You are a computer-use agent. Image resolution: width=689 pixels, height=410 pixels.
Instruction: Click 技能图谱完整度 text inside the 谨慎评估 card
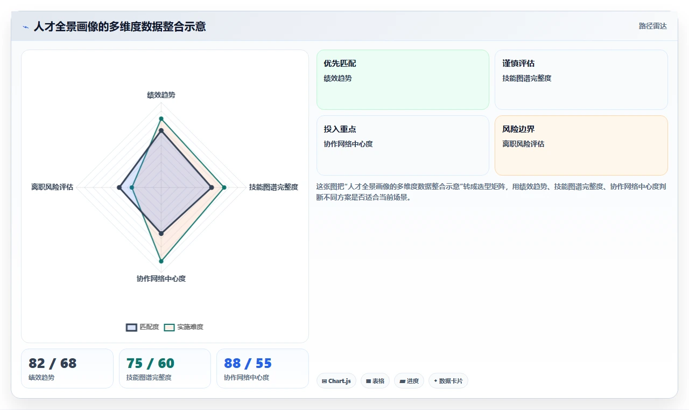pos(527,78)
